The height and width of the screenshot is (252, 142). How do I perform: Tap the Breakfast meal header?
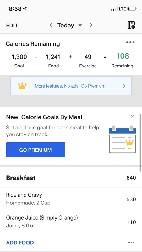tap(71, 178)
